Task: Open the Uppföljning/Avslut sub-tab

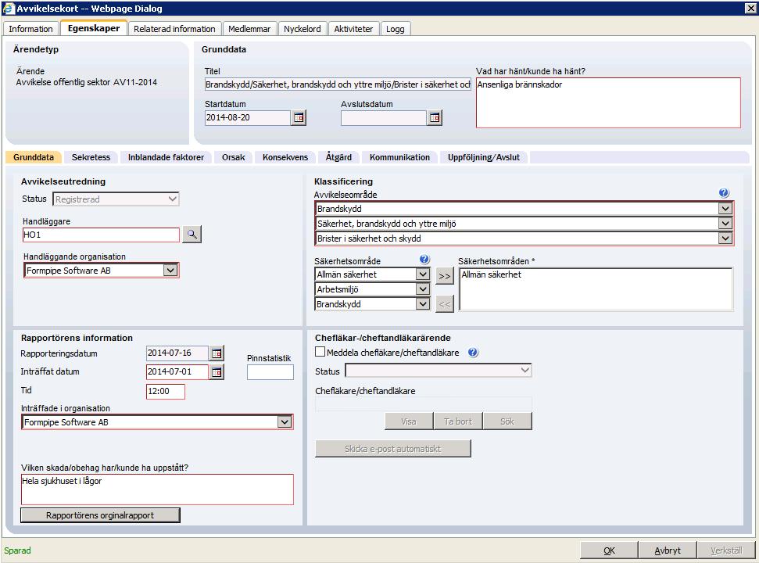Action: point(484,157)
